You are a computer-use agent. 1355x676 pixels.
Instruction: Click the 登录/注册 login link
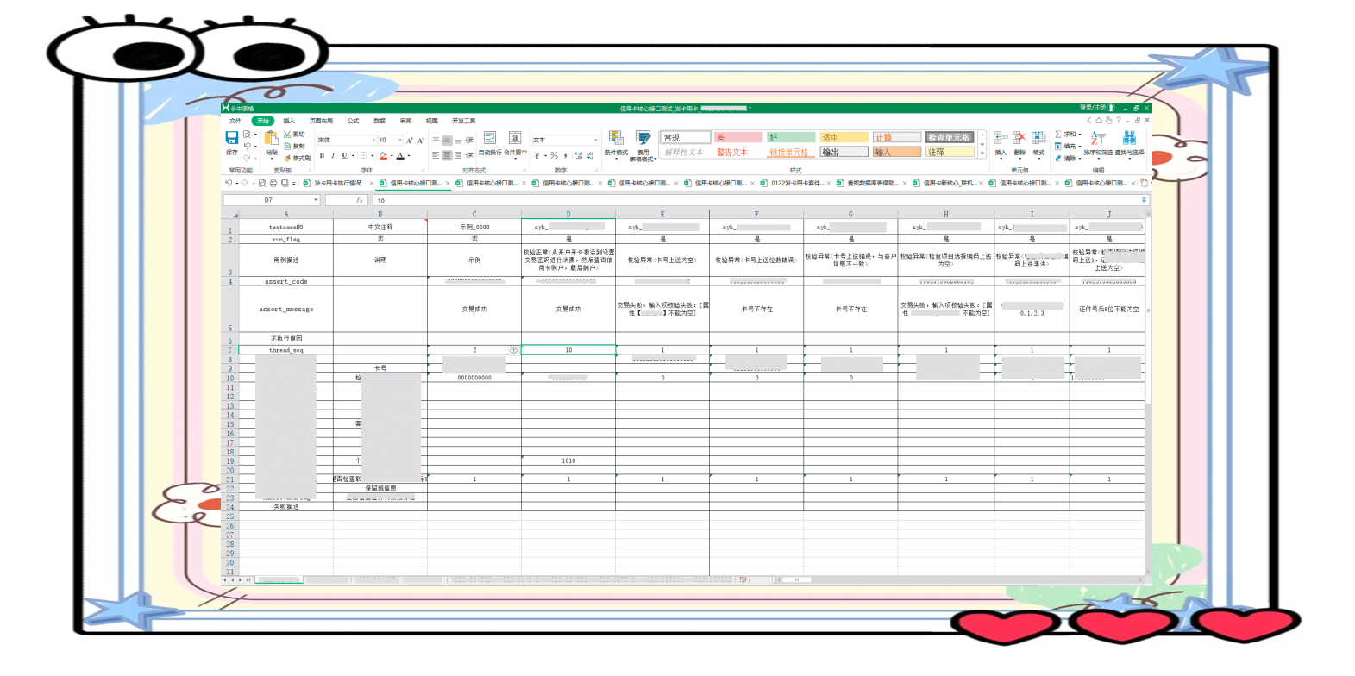pos(1092,108)
